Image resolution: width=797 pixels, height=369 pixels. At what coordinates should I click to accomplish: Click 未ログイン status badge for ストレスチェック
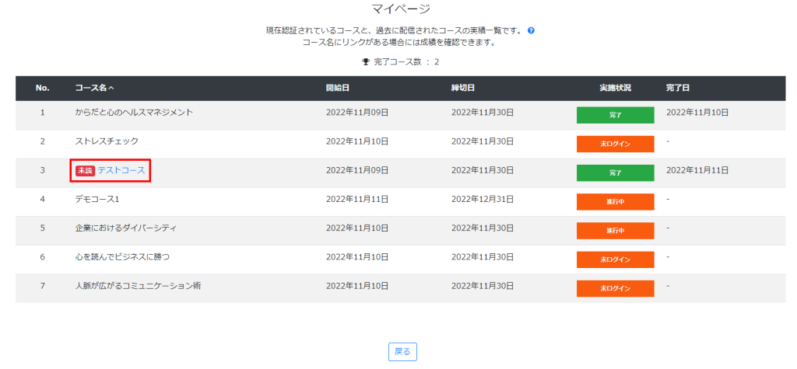pyautogui.click(x=615, y=144)
